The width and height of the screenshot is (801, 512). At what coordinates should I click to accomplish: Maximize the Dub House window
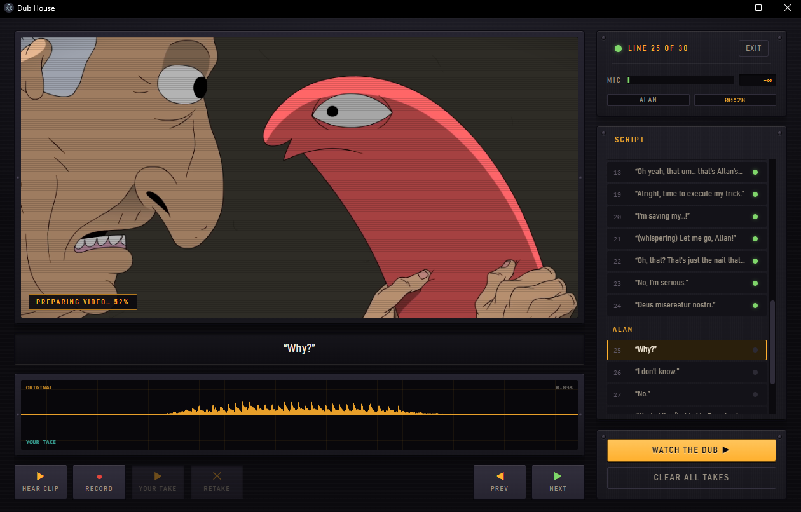(758, 8)
